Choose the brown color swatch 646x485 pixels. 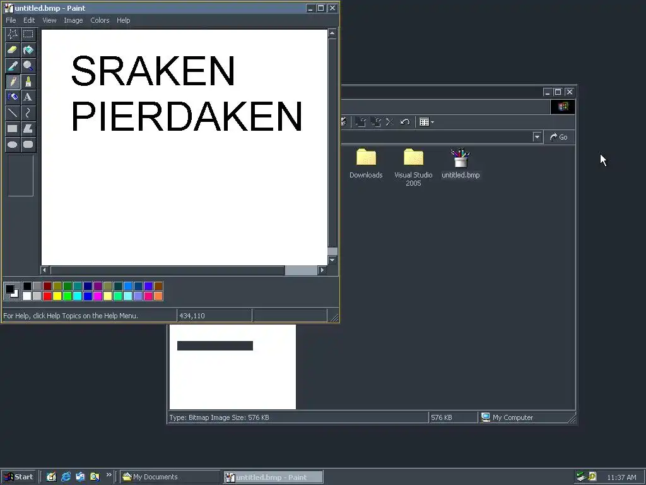click(158, 286)
